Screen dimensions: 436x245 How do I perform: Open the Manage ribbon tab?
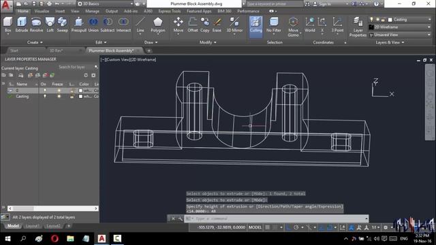93,11
